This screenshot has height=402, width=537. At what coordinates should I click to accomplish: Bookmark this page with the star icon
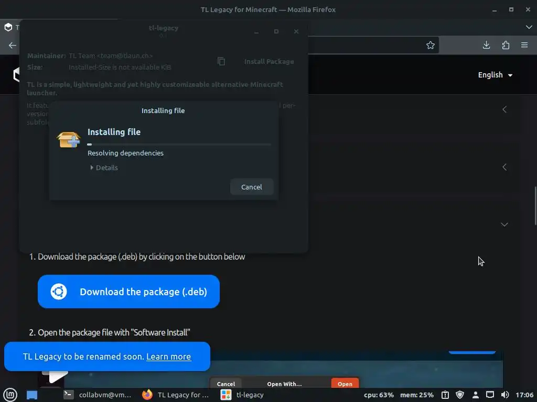click(431, 45)
